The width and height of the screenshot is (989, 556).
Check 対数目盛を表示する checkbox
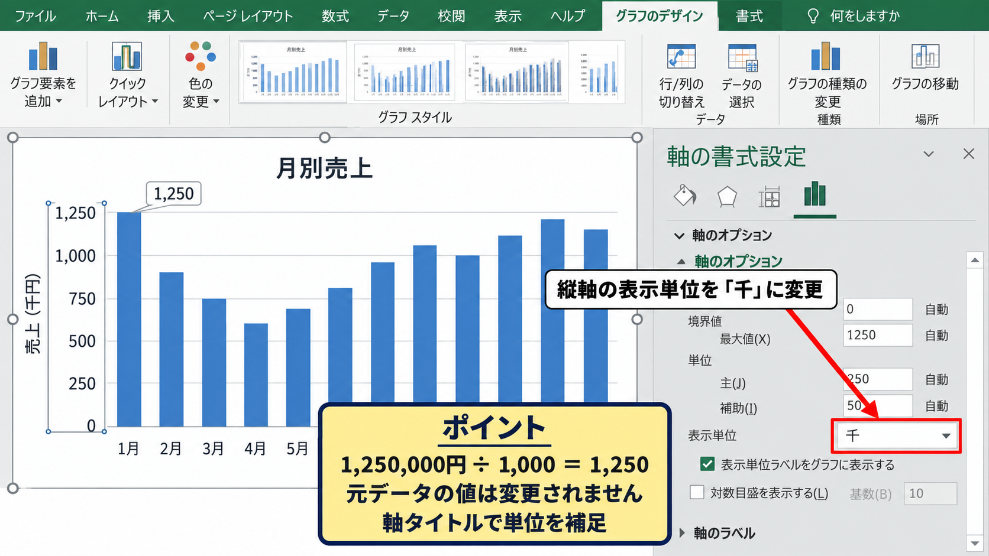[x=697, y=492]
